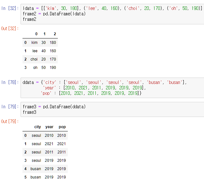Select the In [78] prompt label

(x=10, y=82)
